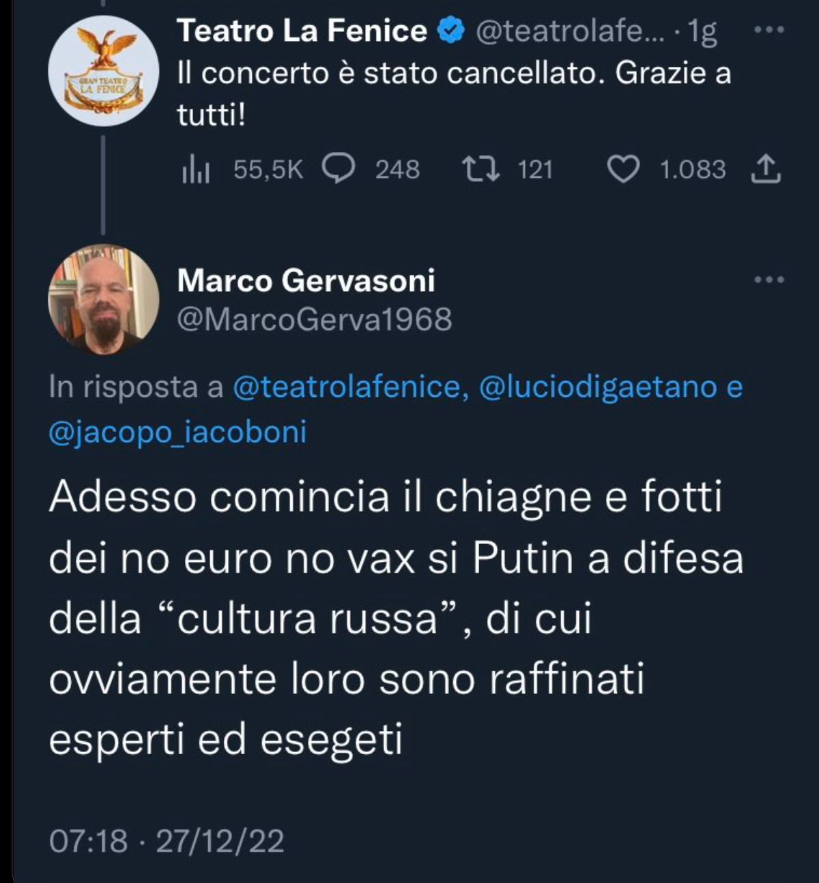Retweet the concert cancellation tweet
Image resolution: width=819 pixels, height=883 pixels.
coord(480,169)
